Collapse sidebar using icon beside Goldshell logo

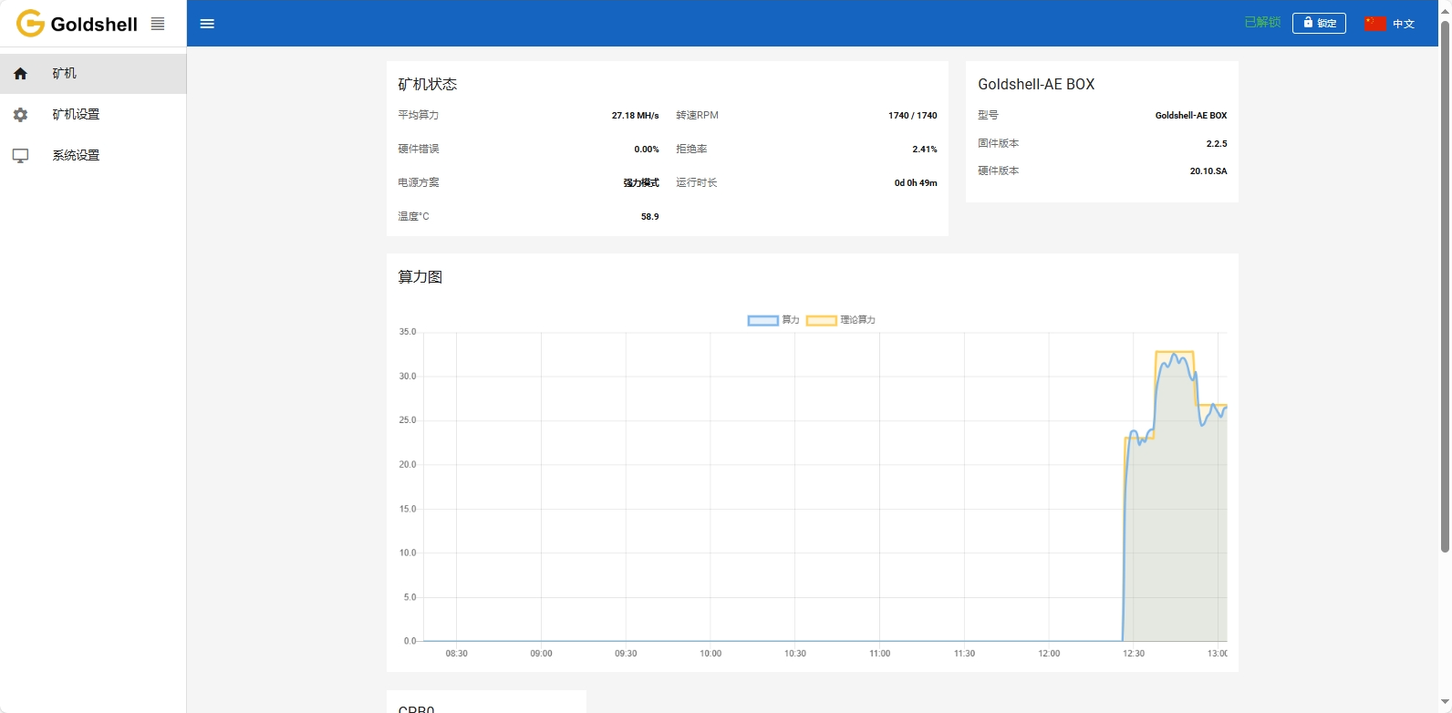pos(158,24)
